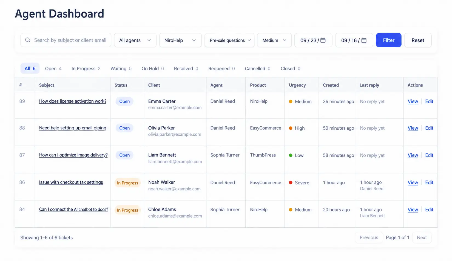Switch to the Closed tab
Viewport: 452px width, 261px height.
[x=290, y=69]
